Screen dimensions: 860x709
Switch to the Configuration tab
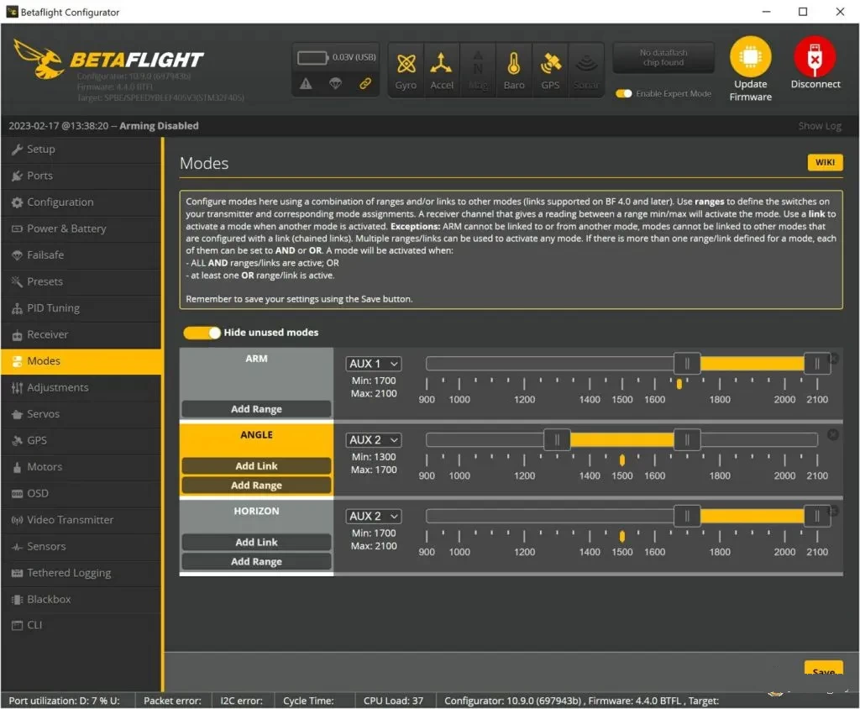coord(81,202)
